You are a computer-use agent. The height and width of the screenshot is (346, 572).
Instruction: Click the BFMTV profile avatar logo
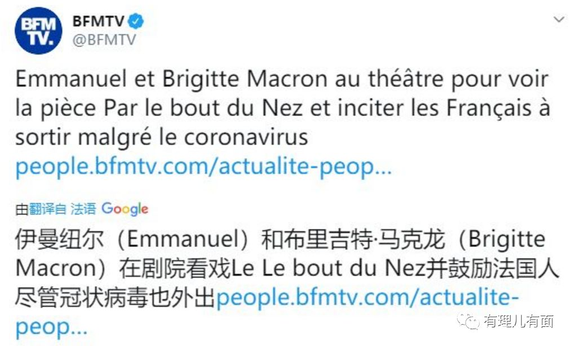click(38, 30)
